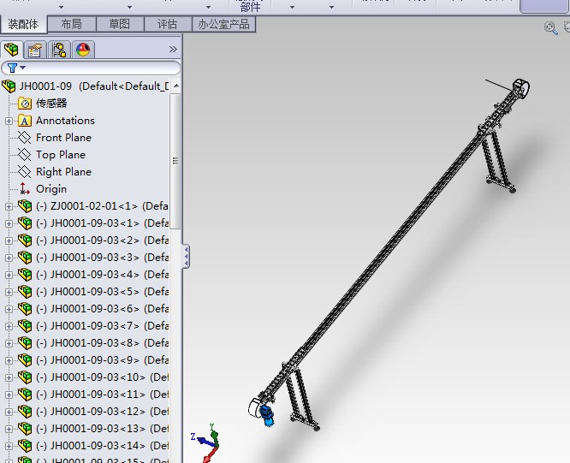Switch to the 评估 tab

tap(167, 24)
